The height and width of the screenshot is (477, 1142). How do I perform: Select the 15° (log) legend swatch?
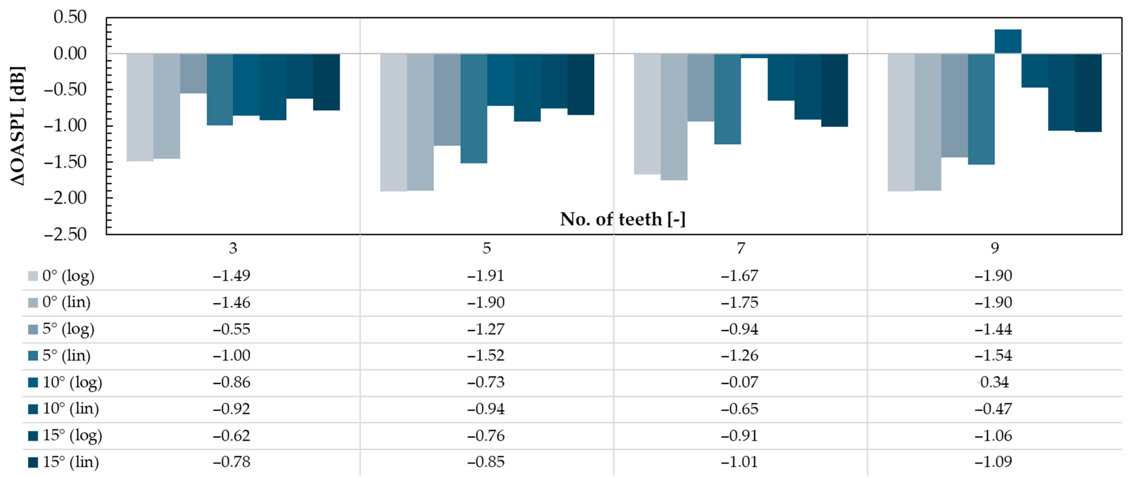pyautogui.click(x=33, y=436)
